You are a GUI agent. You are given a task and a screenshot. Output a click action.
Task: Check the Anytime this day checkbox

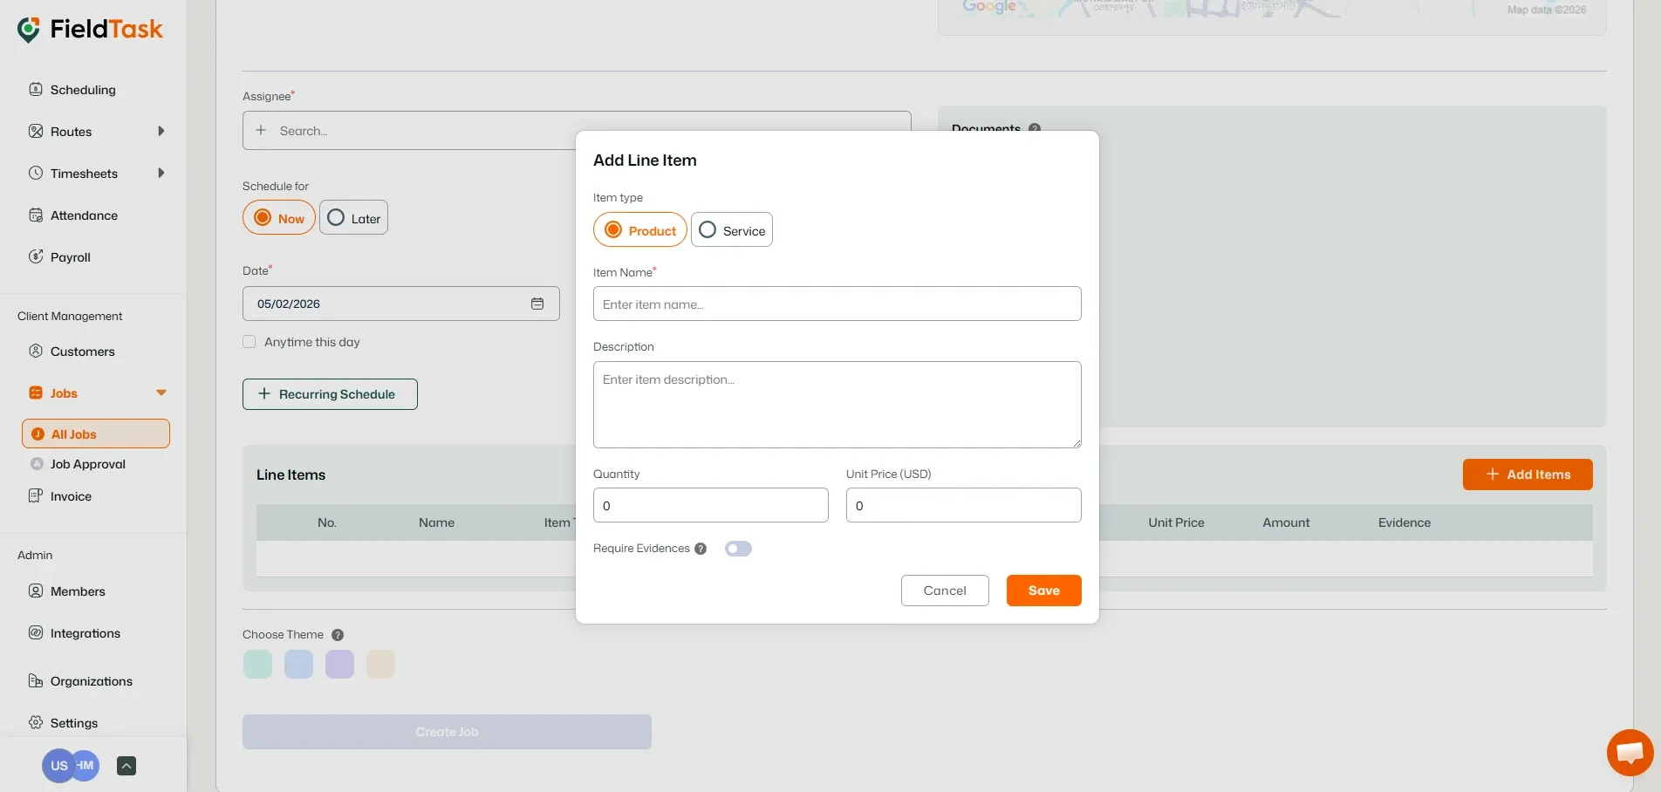coord(249,342)
